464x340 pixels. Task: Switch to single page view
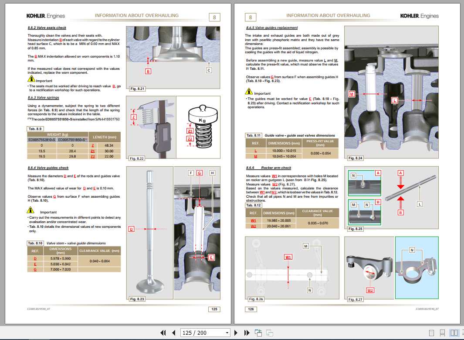click(x=432, y=333)
